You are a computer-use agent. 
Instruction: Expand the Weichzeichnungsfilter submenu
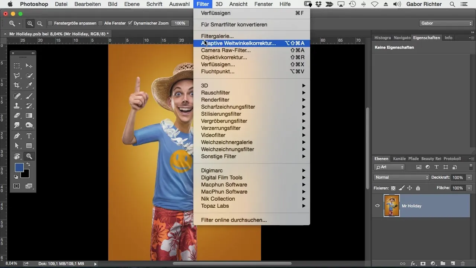[x=252, y=149]
